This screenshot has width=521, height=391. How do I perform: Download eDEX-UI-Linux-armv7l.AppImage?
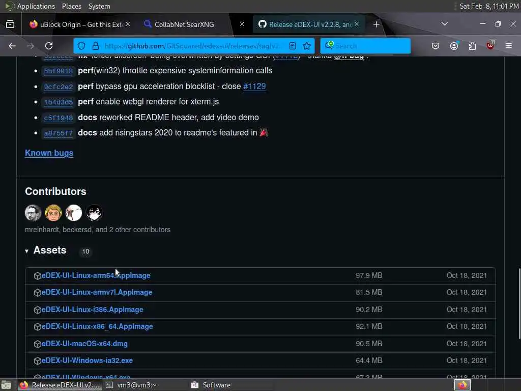pos(97,292)
